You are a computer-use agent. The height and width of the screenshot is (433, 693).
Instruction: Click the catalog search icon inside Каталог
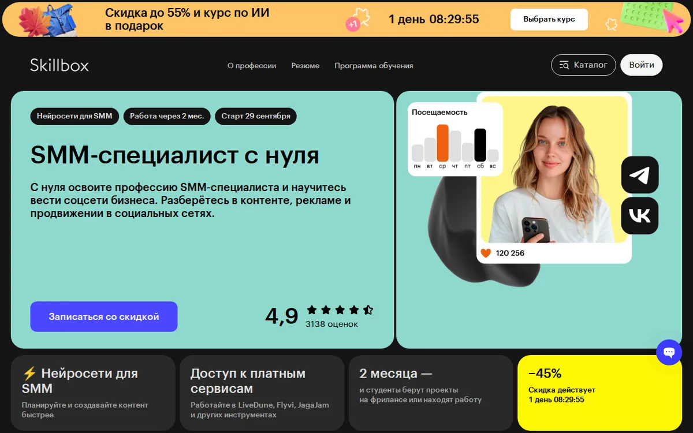564,65
